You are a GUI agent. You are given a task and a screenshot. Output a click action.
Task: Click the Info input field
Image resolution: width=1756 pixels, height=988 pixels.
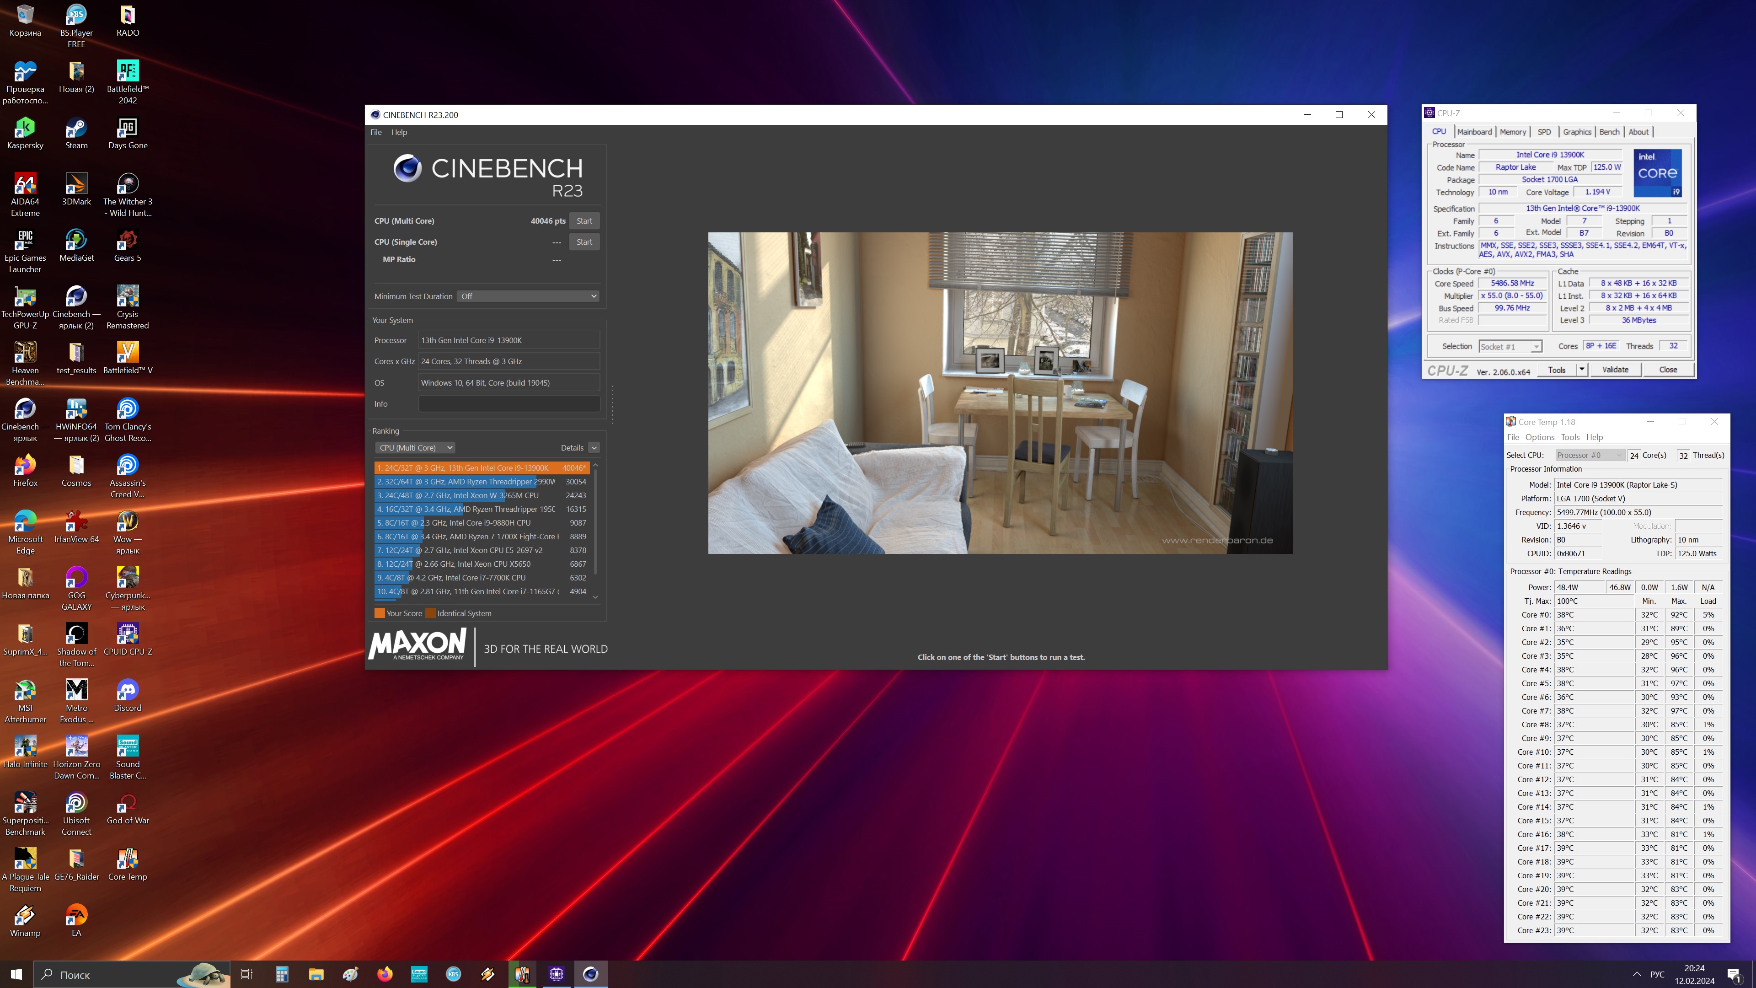point(509,403)
